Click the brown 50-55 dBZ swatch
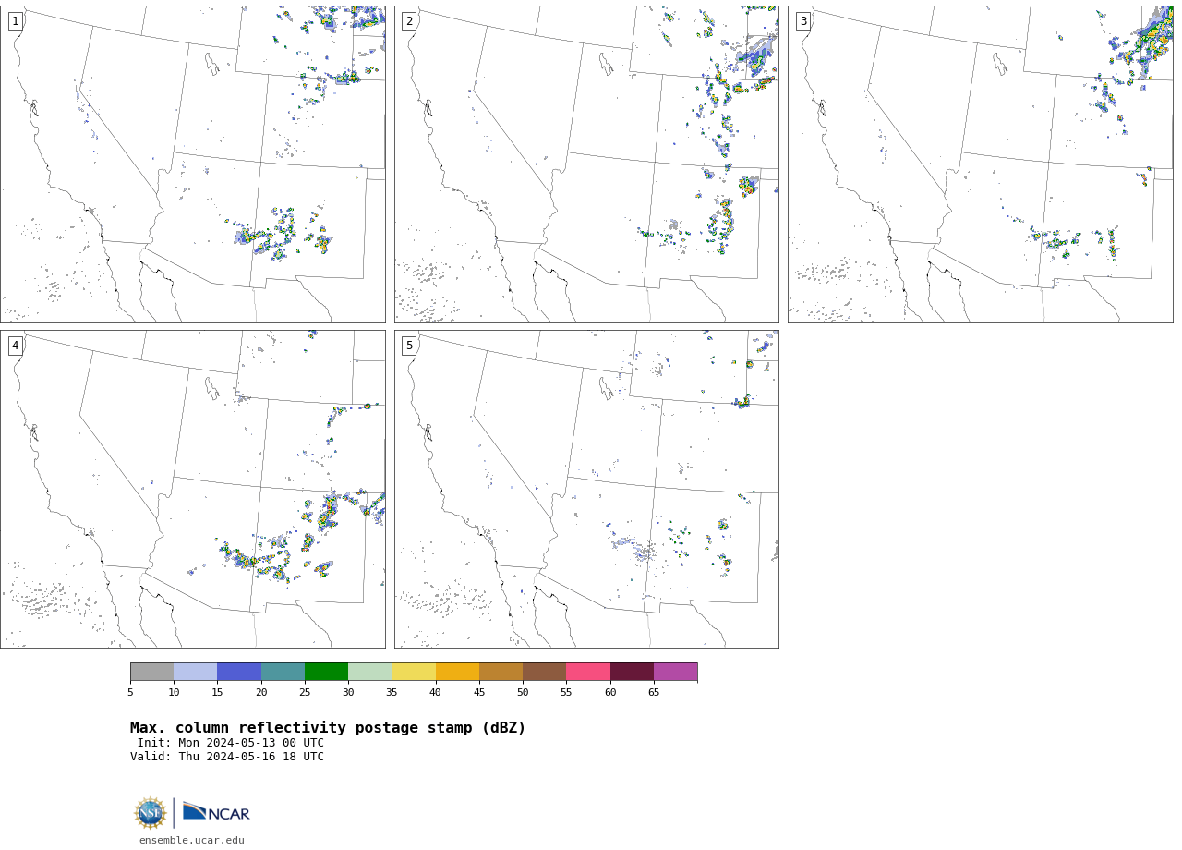This screenshot has width=1182, height=850. 545,672
